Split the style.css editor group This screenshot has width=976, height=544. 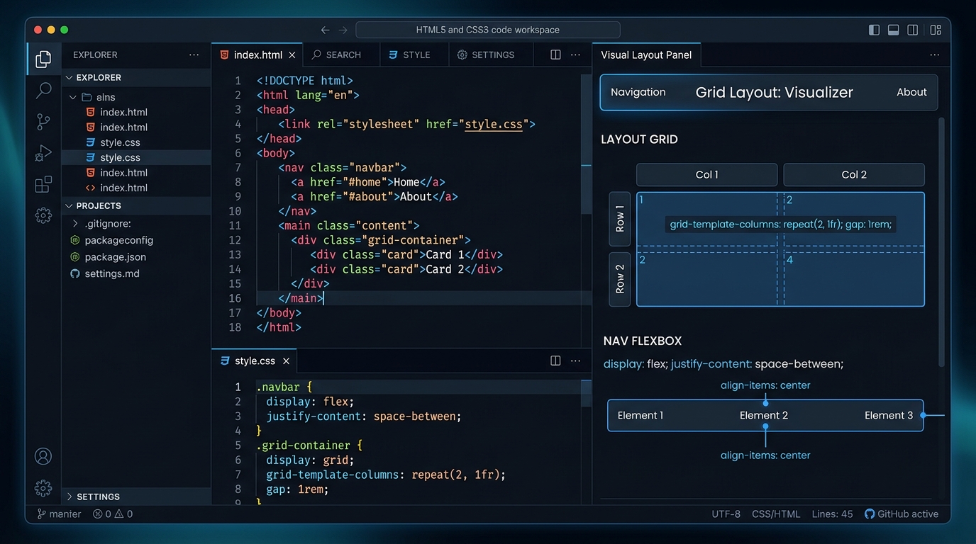(556, 361)
